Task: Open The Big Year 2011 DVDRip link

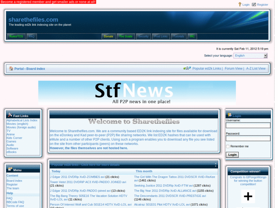Action: 165,191
